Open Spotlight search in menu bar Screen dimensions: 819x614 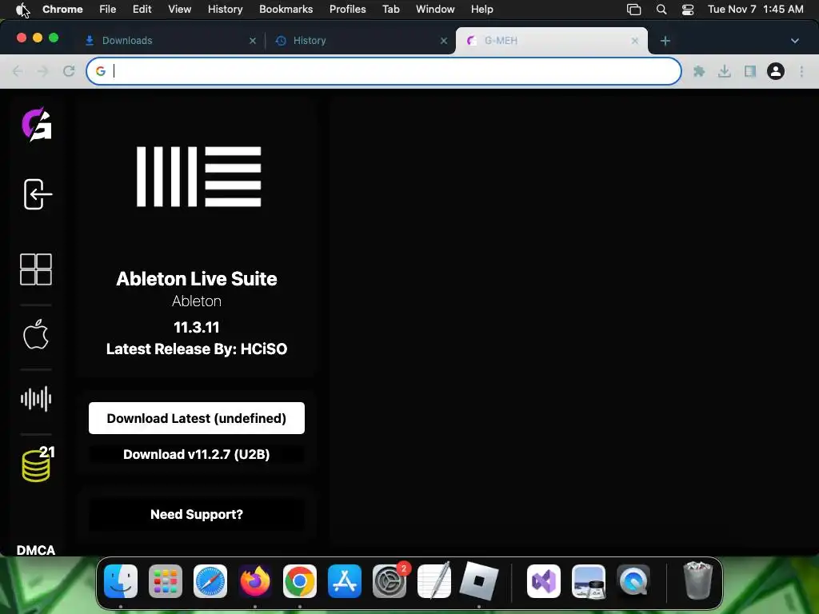[x=661, y=10]
